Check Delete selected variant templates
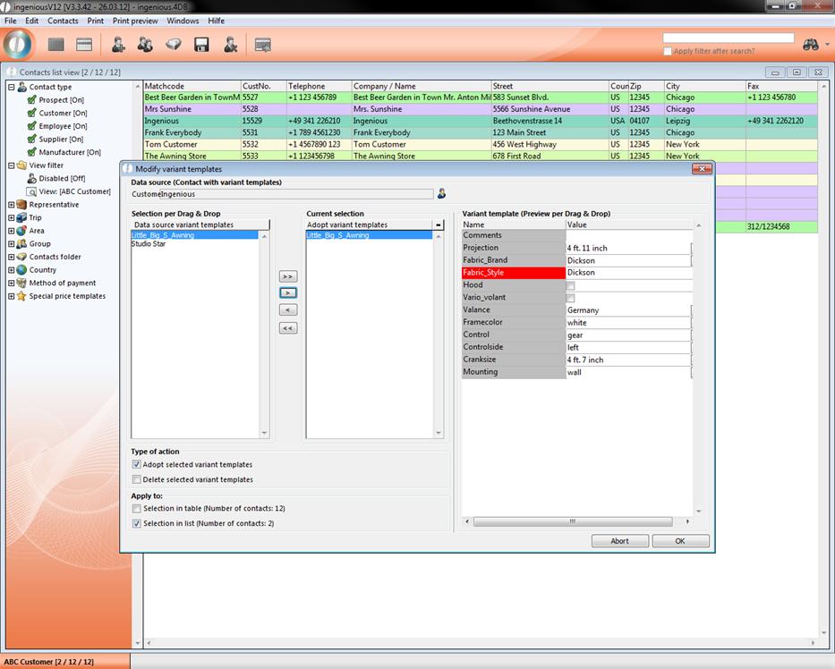This screenshot has width=835, height=669. (x=137, y=479)
